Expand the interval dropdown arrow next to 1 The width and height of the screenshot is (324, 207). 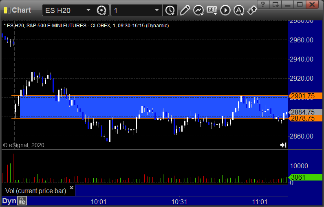pos(157,10)
